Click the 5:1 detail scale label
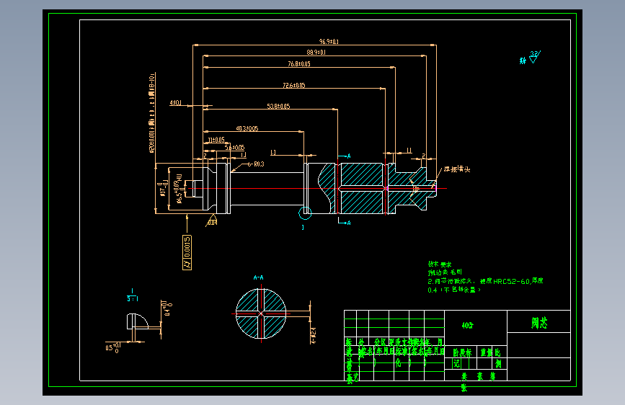625x405 pixels. click(133, 298)
